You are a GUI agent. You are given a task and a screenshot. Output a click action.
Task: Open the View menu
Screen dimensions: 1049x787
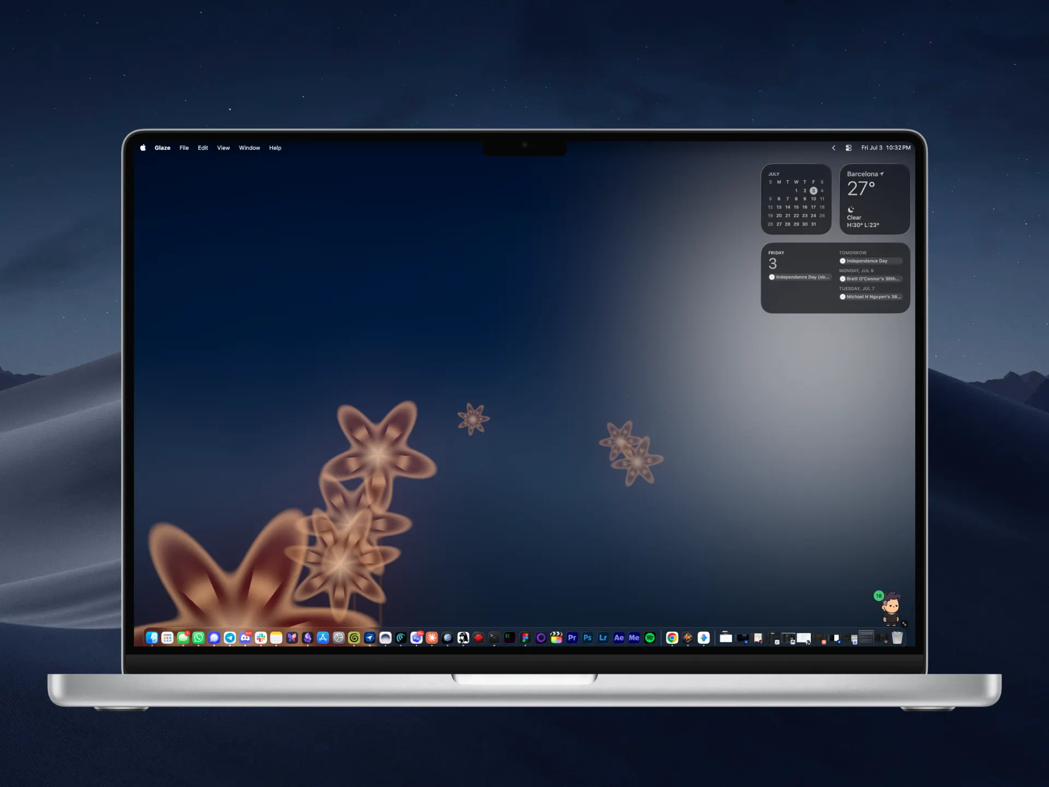click(223, 148)
